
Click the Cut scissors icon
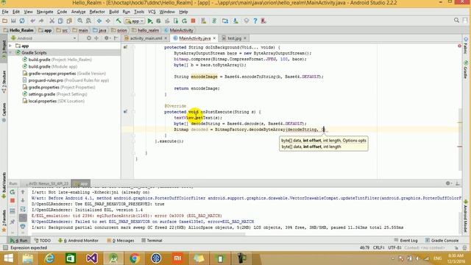click(52, 21)
